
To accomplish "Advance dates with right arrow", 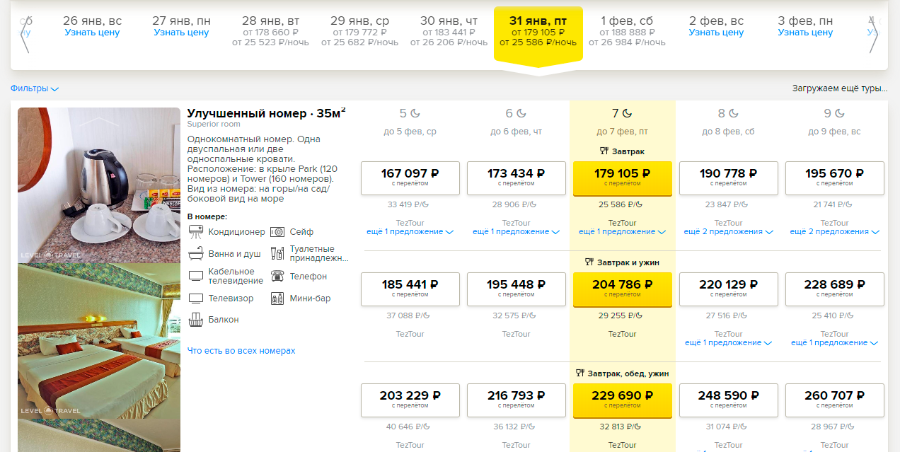I will [x=873, y=35].
